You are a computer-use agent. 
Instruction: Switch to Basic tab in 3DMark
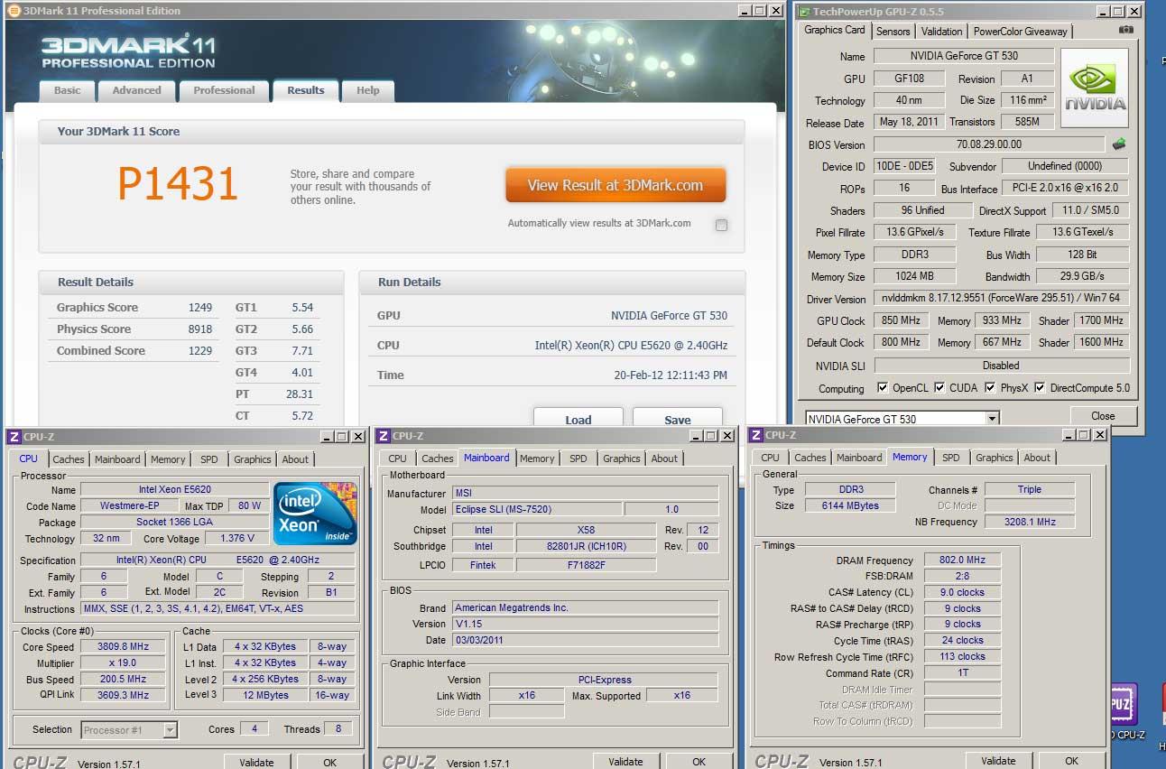pos(67,90)
